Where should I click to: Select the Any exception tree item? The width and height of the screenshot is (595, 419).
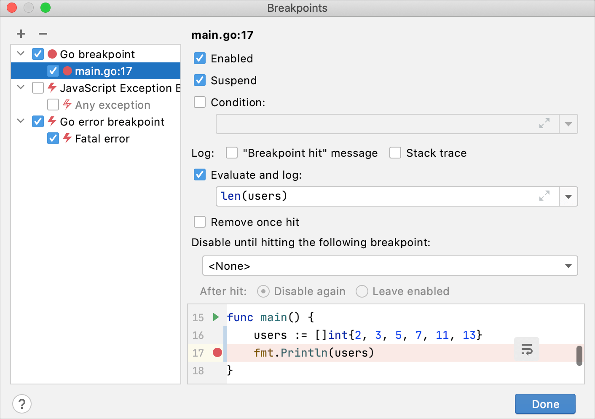[113, 105]
